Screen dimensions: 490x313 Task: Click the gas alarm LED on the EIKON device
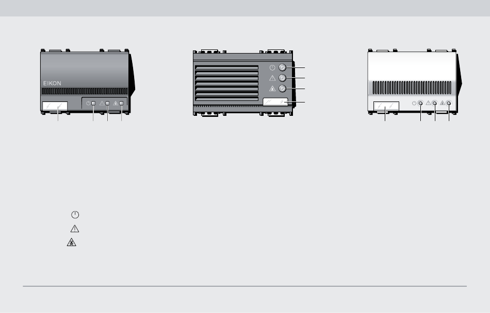coord(122,103)
